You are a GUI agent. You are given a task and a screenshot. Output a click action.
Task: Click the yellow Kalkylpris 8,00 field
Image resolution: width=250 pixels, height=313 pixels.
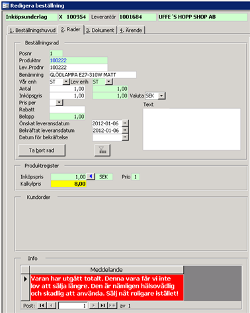[68, 184]
